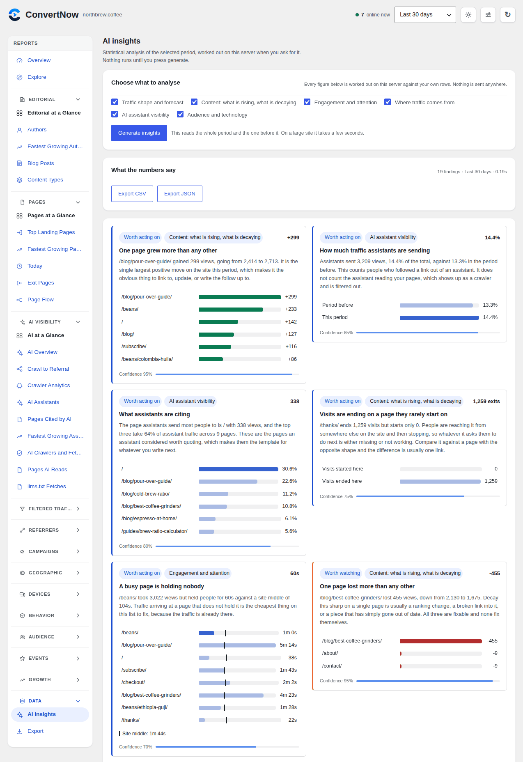Viewport: 523px width, 762px height.
Task: Open the AI insights menu item
Action: click(x=50, y=714)
